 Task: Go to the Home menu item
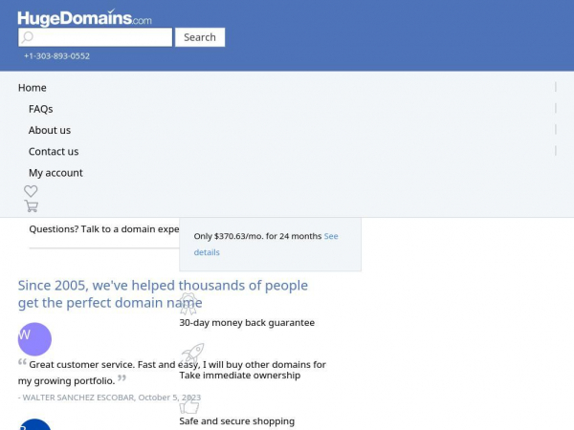[33, 88]
